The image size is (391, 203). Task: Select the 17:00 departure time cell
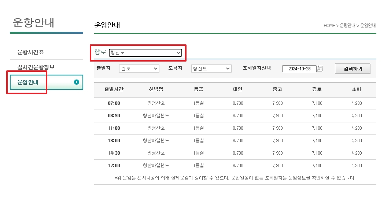coord(114,166)
